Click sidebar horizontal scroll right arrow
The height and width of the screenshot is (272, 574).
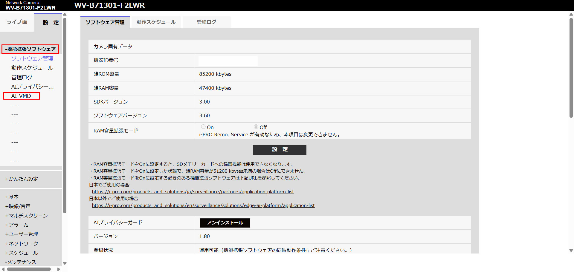(59, 269)
